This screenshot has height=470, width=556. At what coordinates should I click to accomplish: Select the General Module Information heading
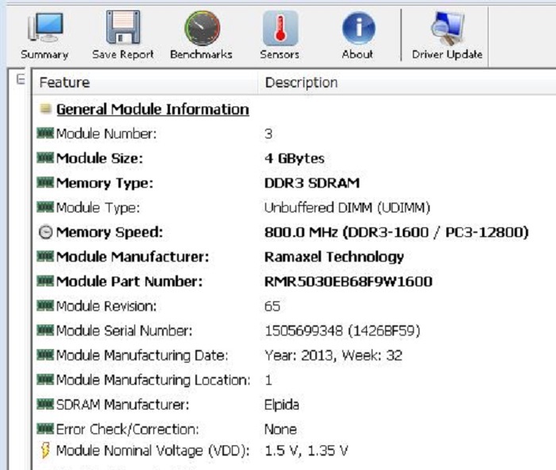click(152, 110)
